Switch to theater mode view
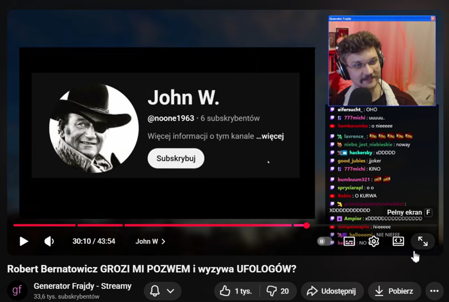This screenshot has height=302, width=449. point(398,241)
